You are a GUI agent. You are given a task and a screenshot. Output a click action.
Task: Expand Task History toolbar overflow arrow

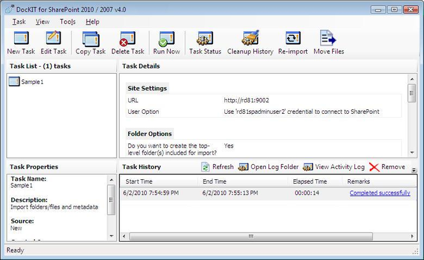pyautogui.click(x=414, y=170)
